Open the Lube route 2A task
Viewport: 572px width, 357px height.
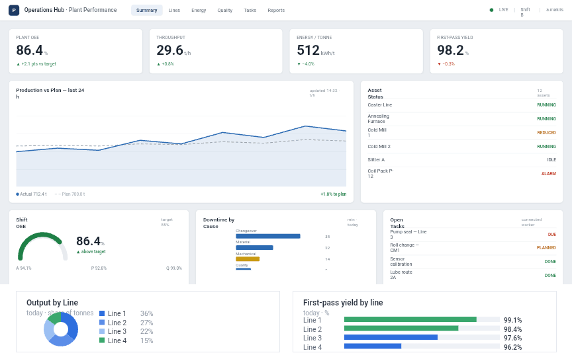(x=473, y=275)
